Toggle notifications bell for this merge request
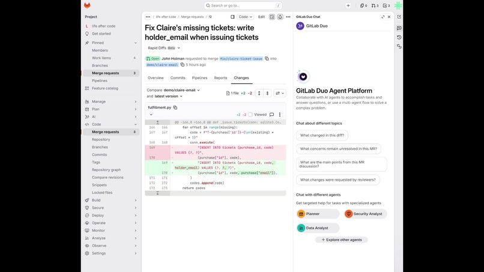This screenshot has width=484, height=272. pyautogui.click(x=280, y=17)
